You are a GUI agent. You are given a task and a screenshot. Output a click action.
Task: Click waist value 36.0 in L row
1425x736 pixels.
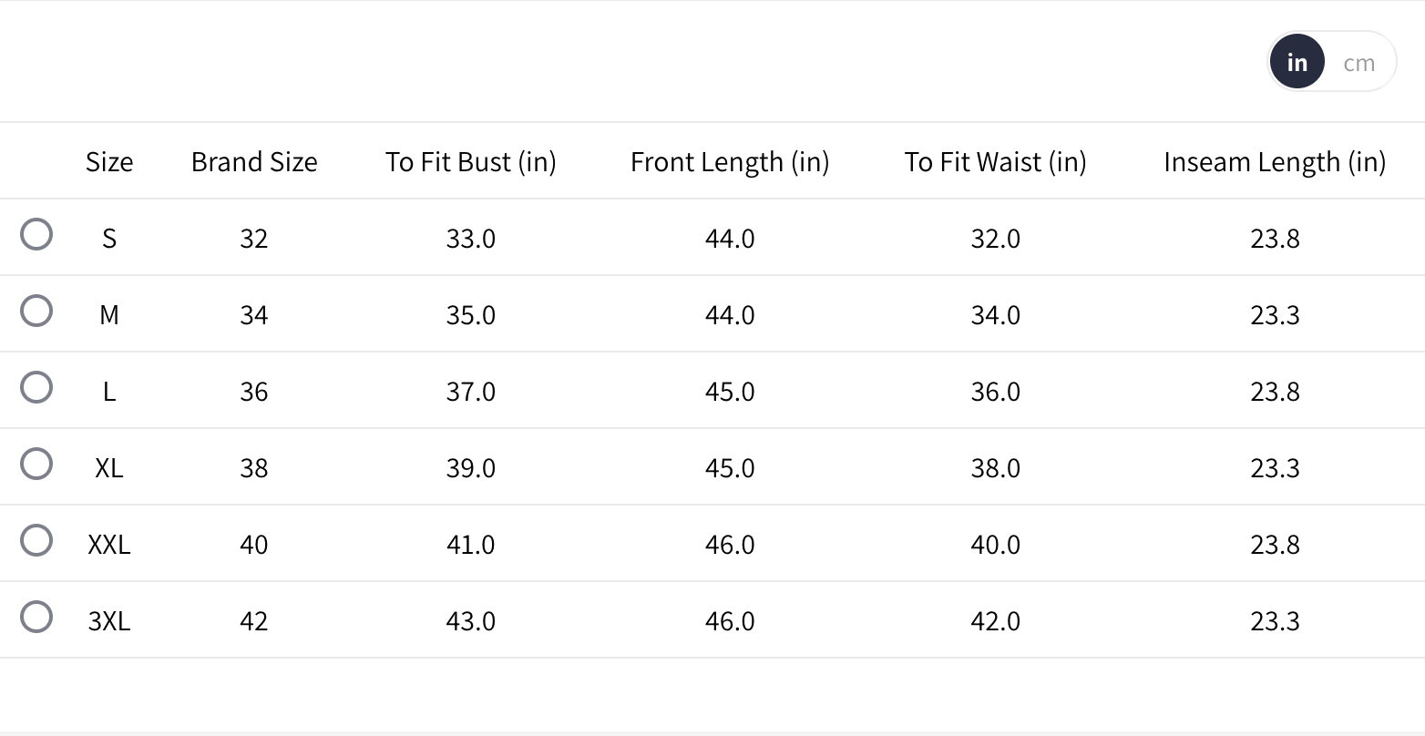coord(995,392)
